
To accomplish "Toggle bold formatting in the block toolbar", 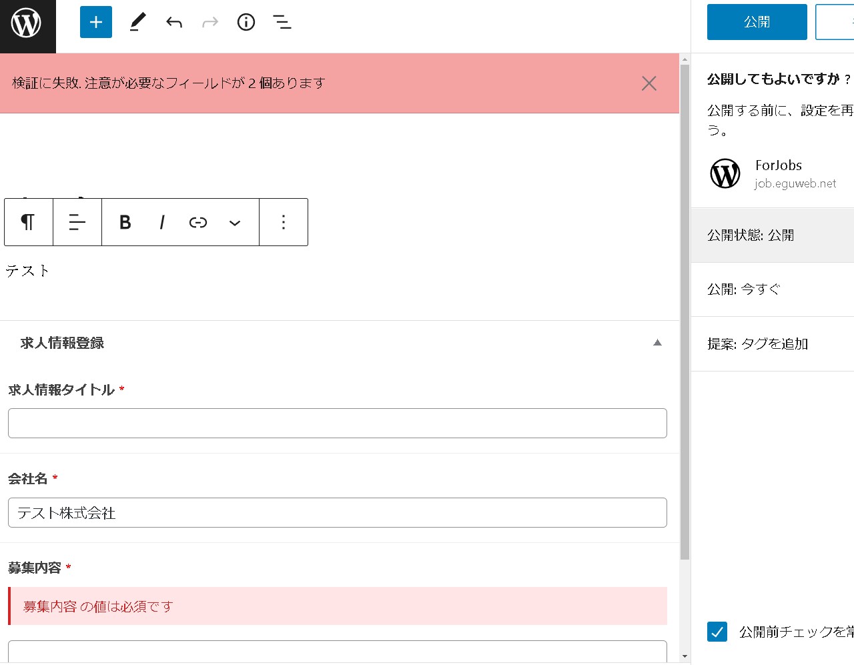I will tap(125, 222).
